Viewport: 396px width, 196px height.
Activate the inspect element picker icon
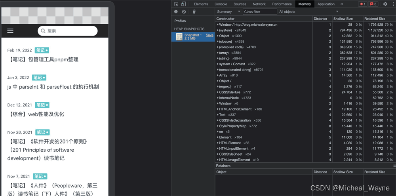(176, 4)
